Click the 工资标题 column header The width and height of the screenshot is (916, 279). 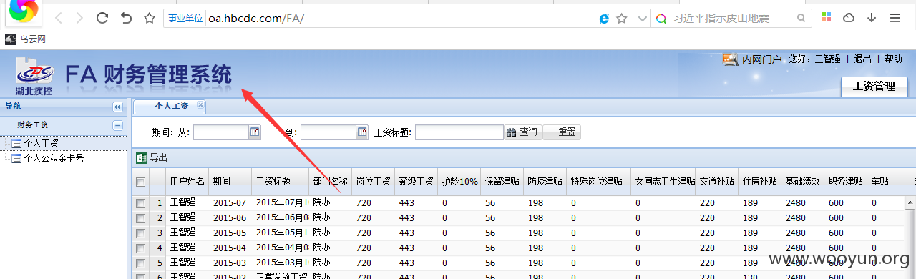[281, 182]
